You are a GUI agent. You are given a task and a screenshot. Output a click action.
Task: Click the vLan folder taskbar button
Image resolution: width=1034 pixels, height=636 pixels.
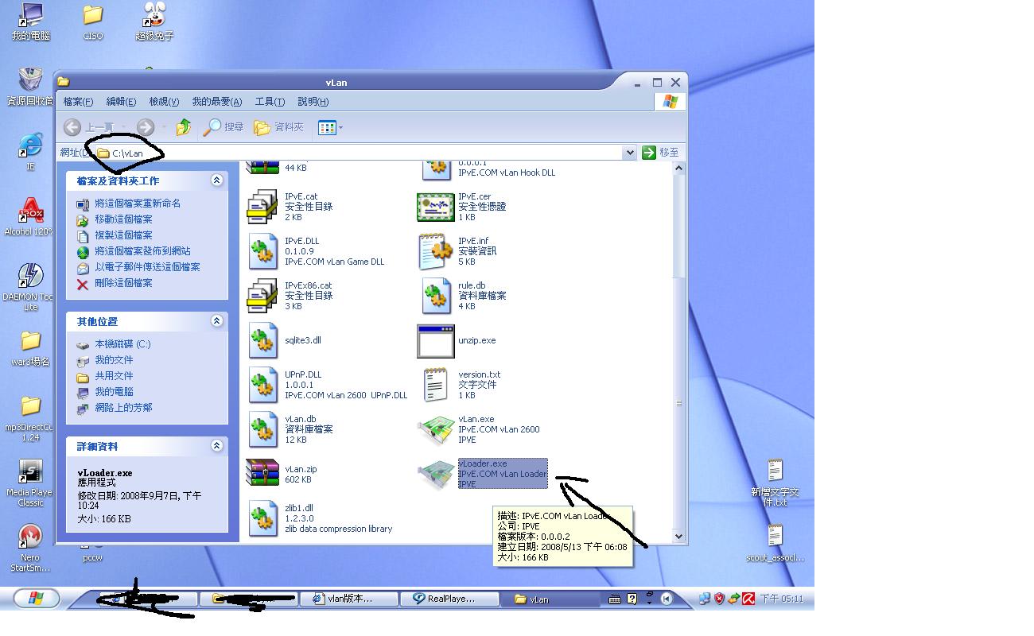pos(549,599)
